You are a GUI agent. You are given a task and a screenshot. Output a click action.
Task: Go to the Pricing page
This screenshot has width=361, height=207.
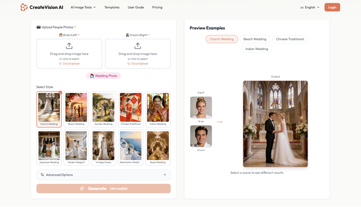pyautogui.click(x=157, y=7)
